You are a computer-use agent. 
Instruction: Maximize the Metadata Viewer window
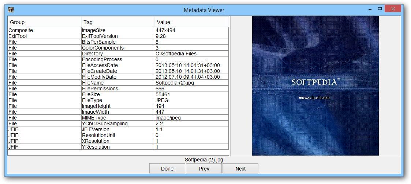pos(380,9)
